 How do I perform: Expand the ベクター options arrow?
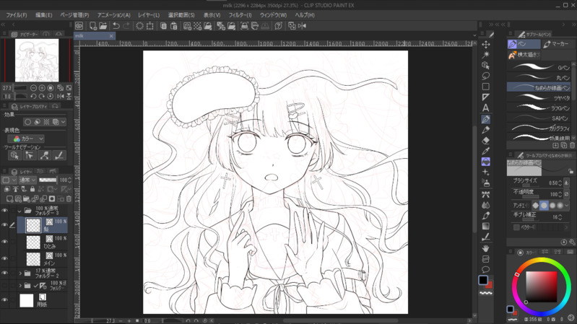pos(566,227)
